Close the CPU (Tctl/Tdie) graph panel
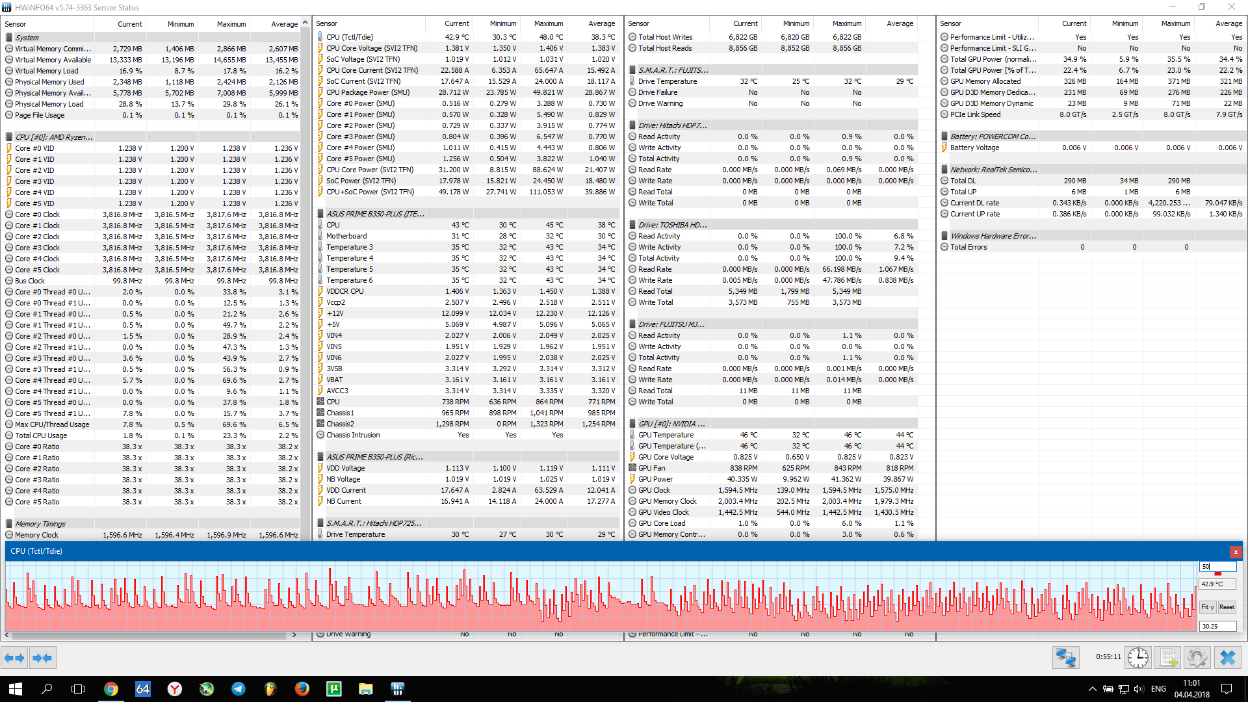1248x702 pixels. 1236,552
